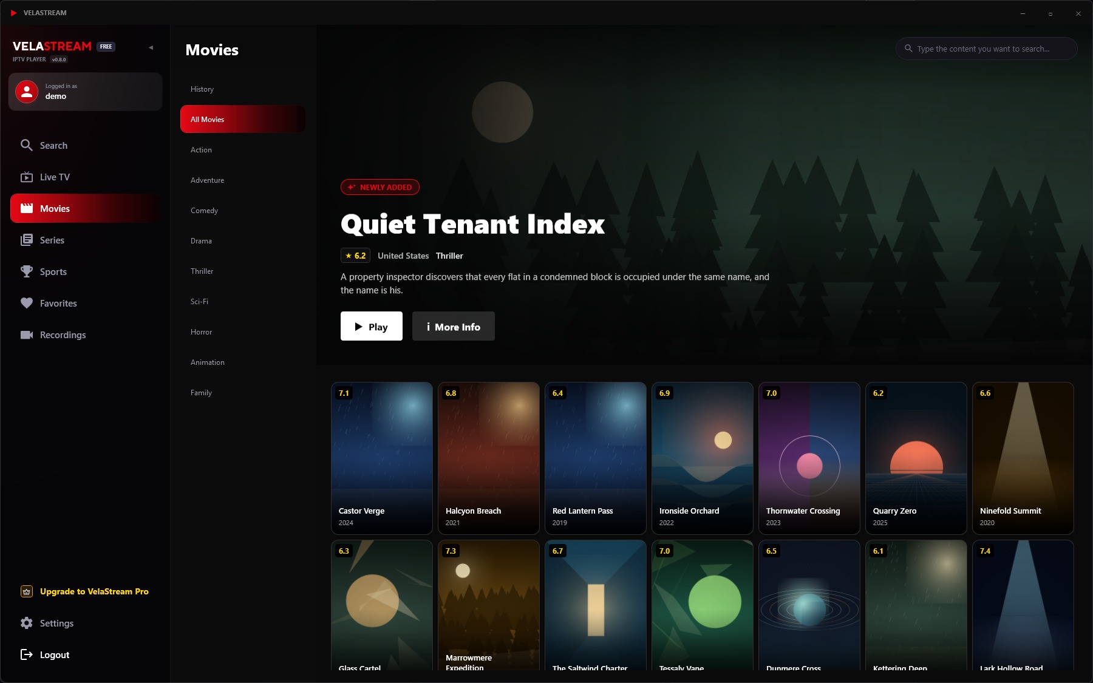
Task: Play Quiet Tenant Index
Action: pyautogui.click(x=372, y=326)
